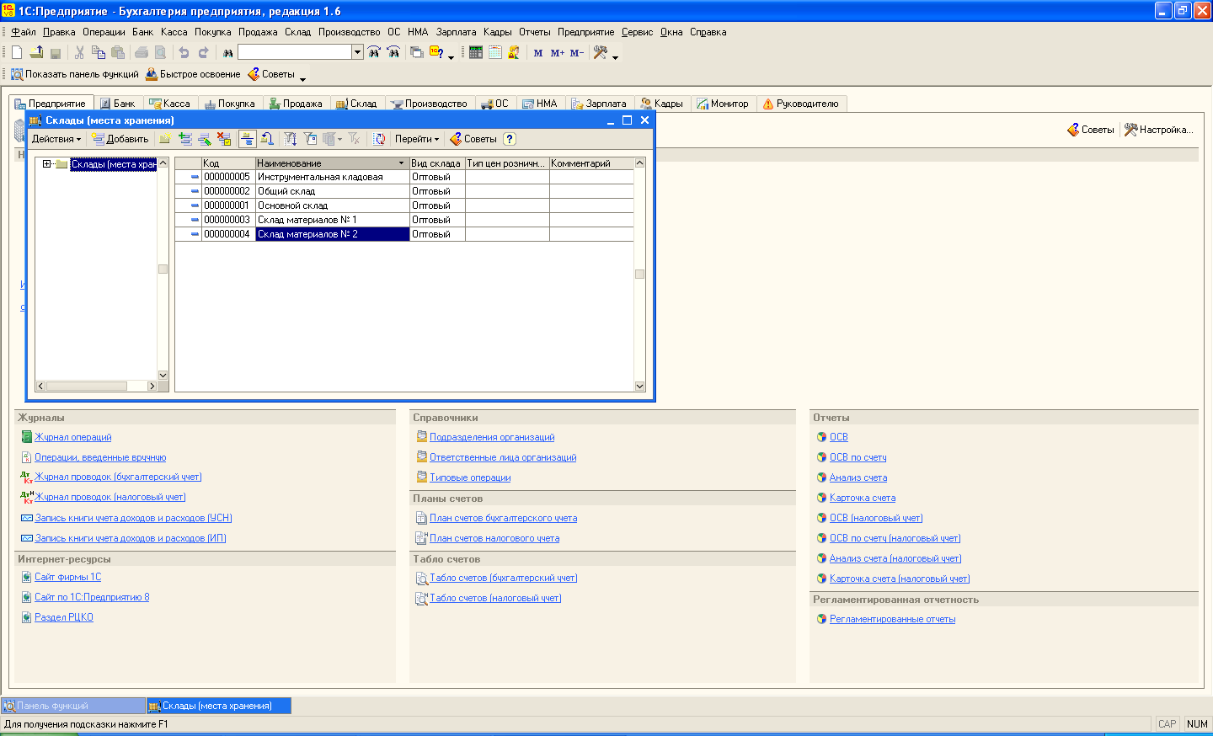Click the M memory button in toolbar

click(x=538, y=52)
